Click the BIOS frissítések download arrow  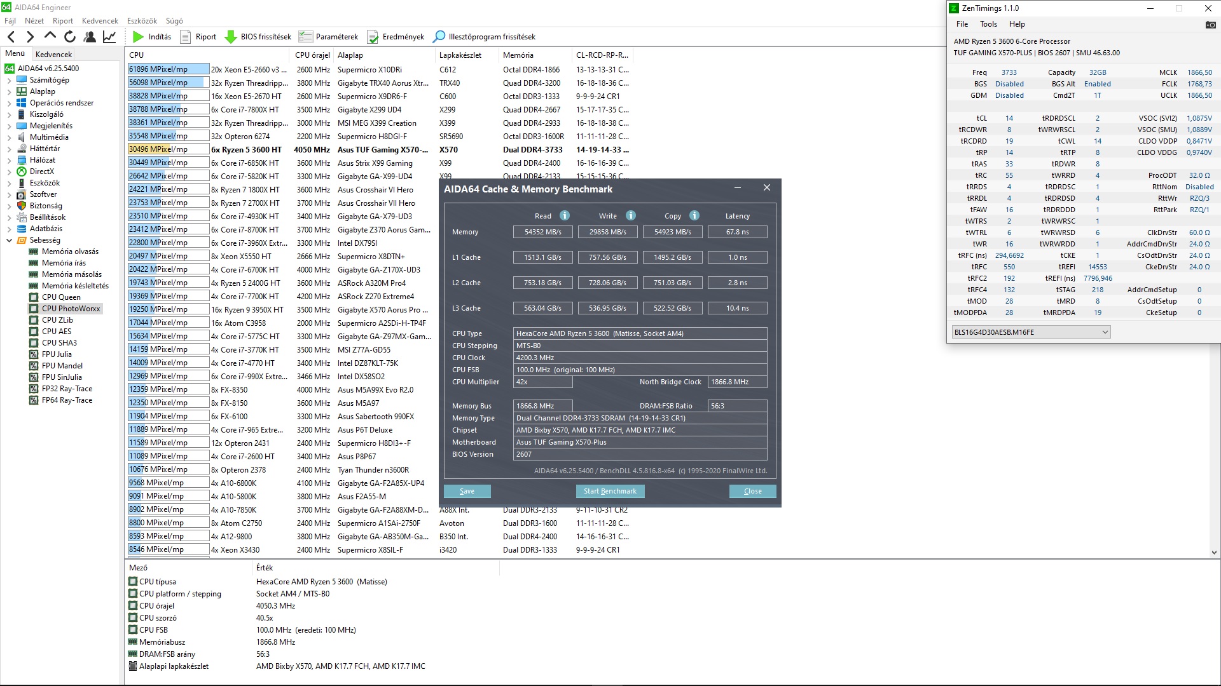[231, 37]
